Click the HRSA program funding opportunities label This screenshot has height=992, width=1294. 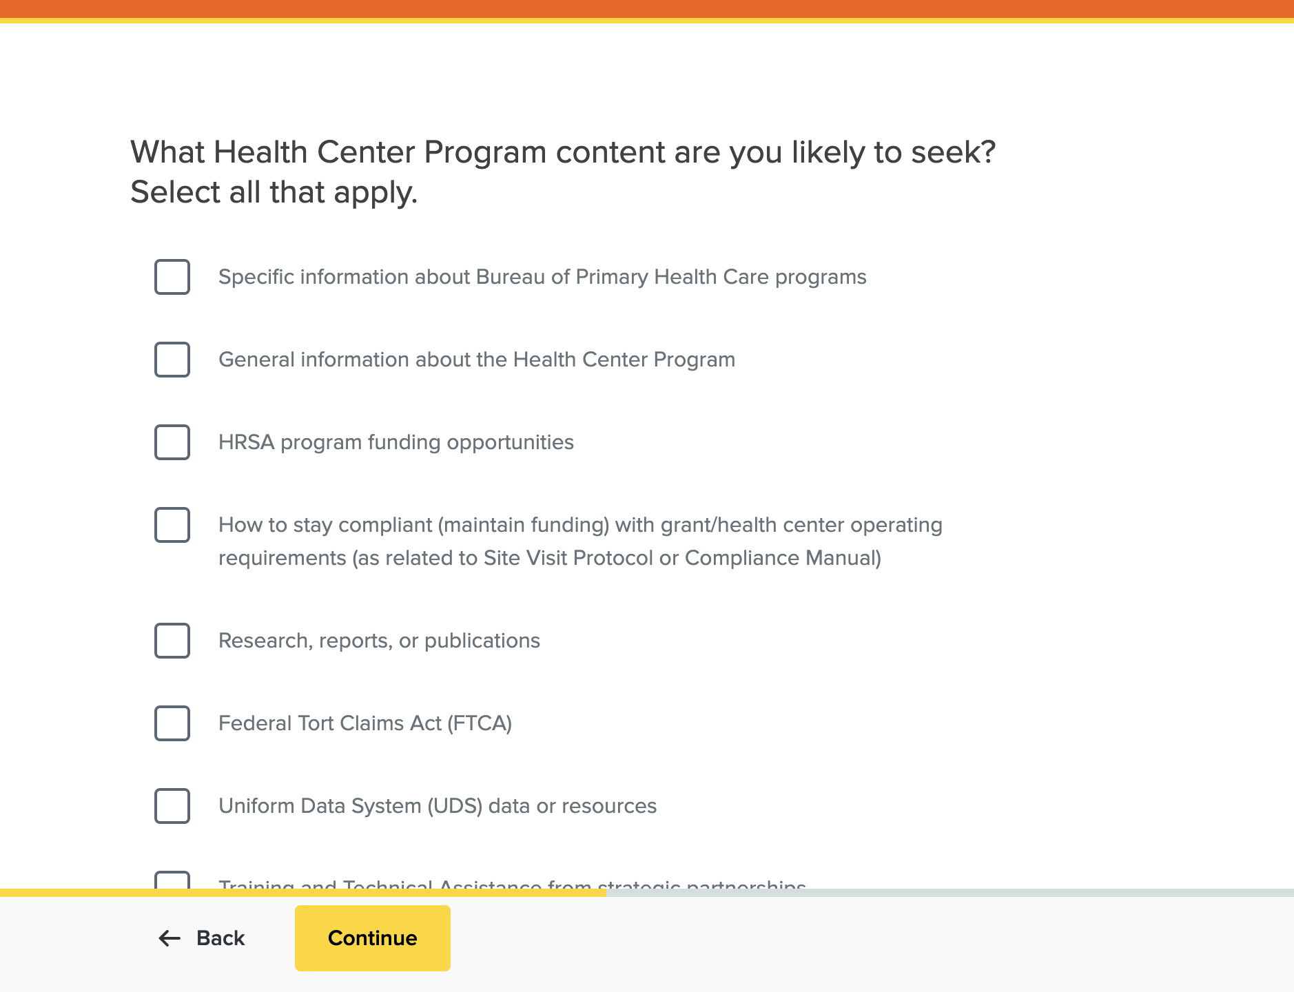click(x=396, y=442)
